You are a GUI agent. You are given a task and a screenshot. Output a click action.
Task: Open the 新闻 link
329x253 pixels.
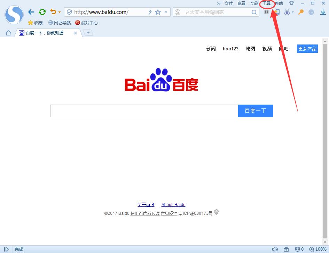[x=211, y=49]
